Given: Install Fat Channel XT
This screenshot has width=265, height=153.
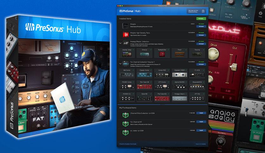Looking at the screenshot, I should (201, 121).
